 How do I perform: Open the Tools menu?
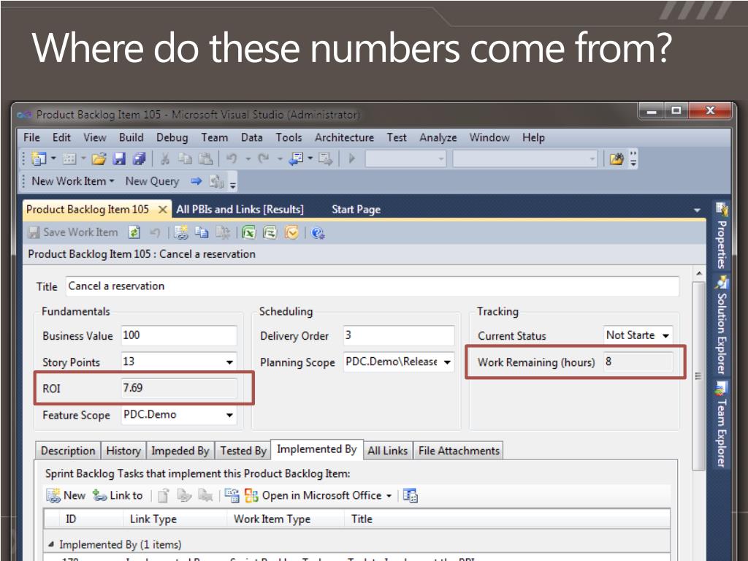click(x=289, y=137)
